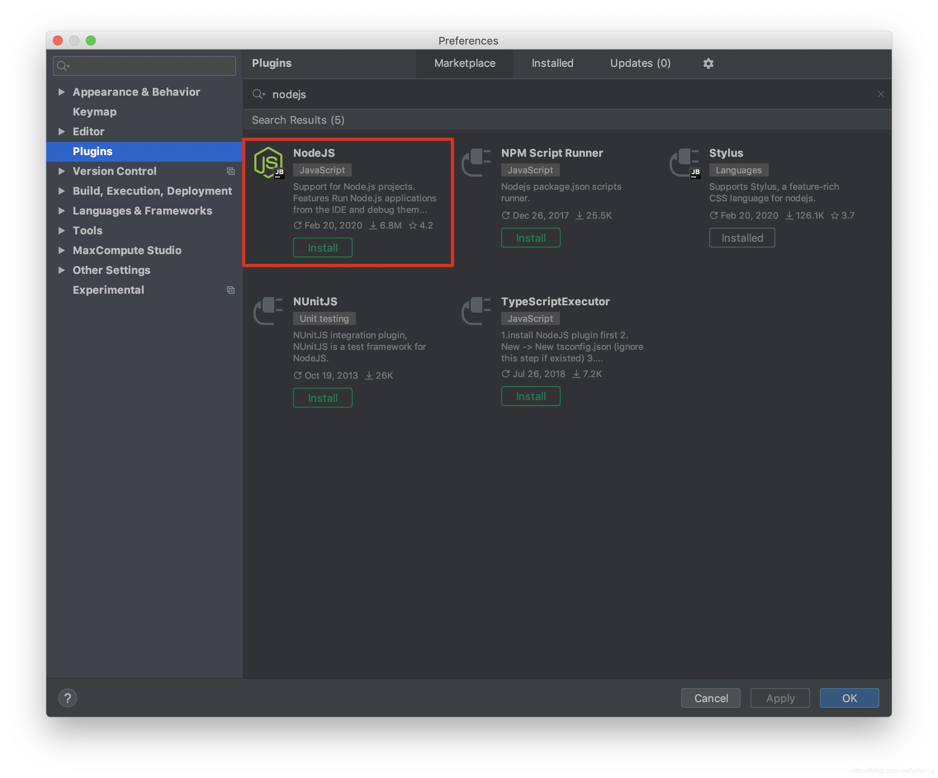Install the NUnitJS plugin
Viewport: 938px width, 778px height.
pyautogui.click(x=322, y=398)
